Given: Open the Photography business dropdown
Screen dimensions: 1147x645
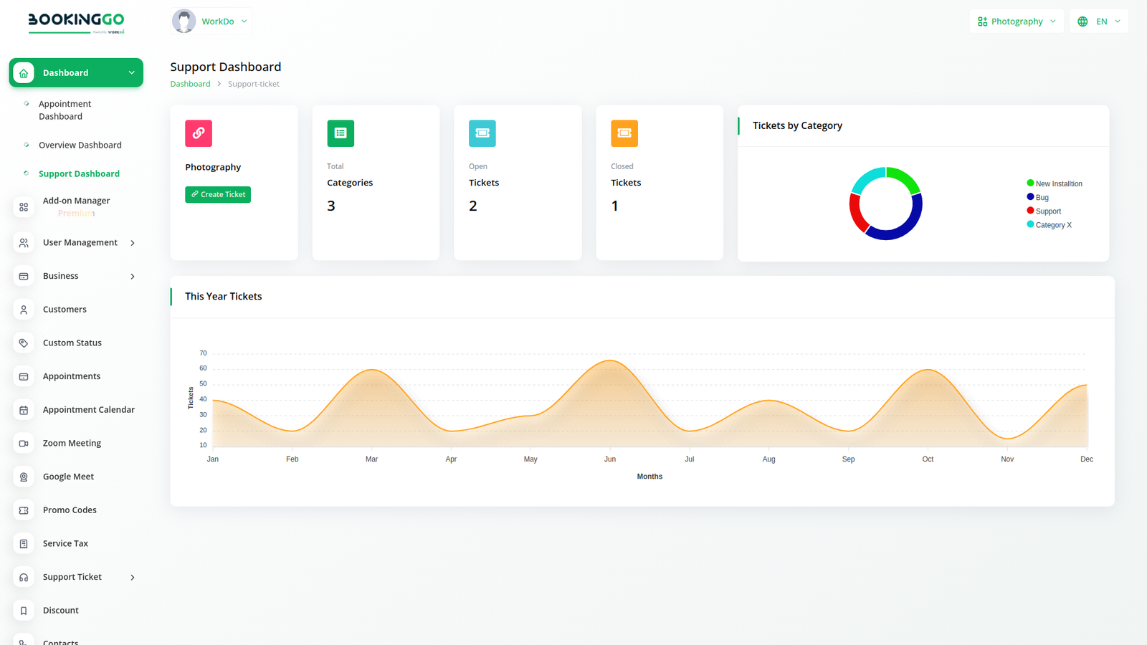Looking at the screenshot, I should pos(1017,21).
